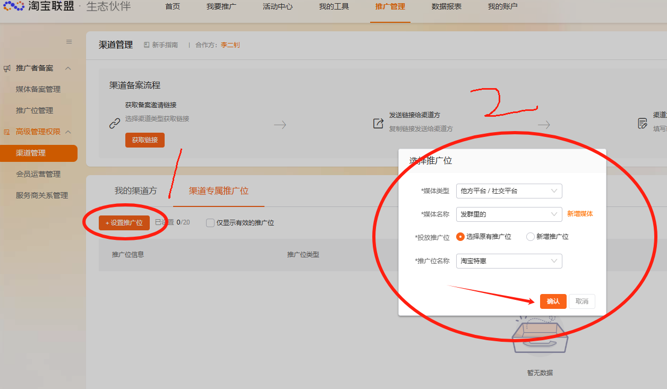Screen dimensions: 667x389
Task: Select the 新增推广位 radio button
Action: pyautogui.click(x=530, y=237)
